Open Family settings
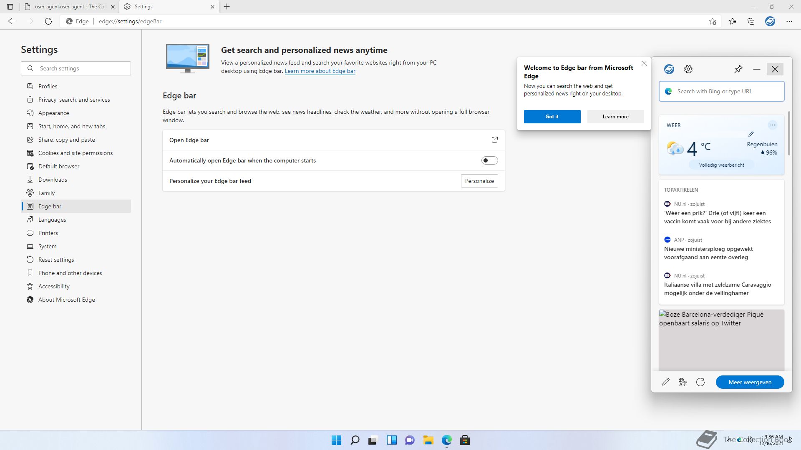801x450 pixels. click(76, 193)
